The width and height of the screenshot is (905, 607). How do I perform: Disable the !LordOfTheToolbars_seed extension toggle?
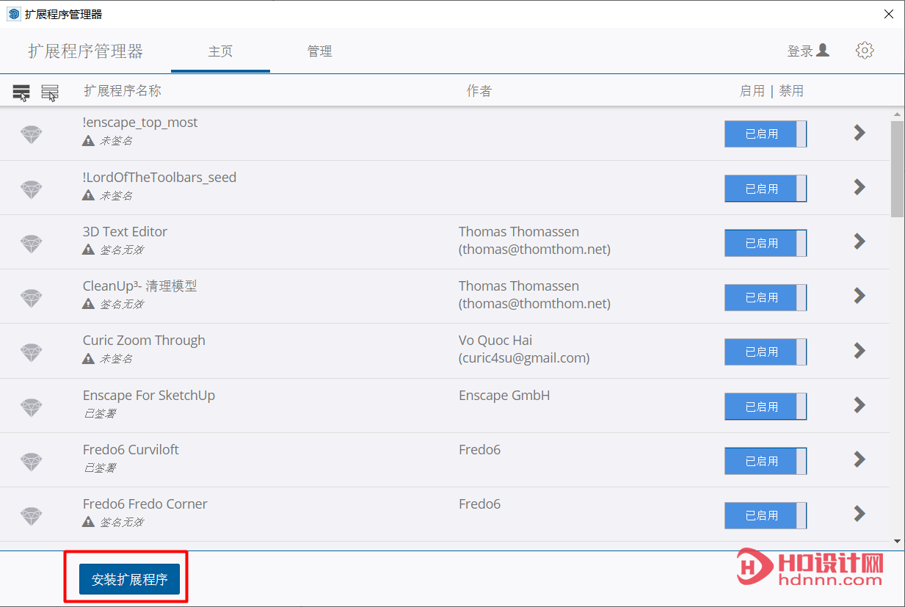(766, 189)
